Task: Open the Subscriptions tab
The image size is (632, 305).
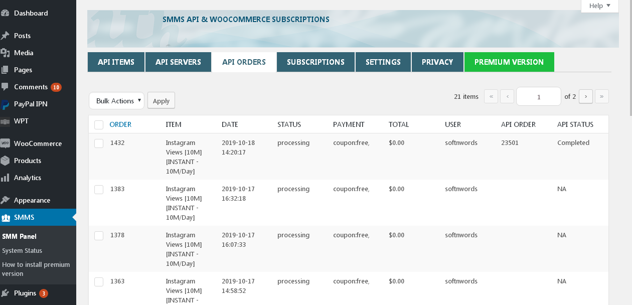Action: [x=315, y=62]
